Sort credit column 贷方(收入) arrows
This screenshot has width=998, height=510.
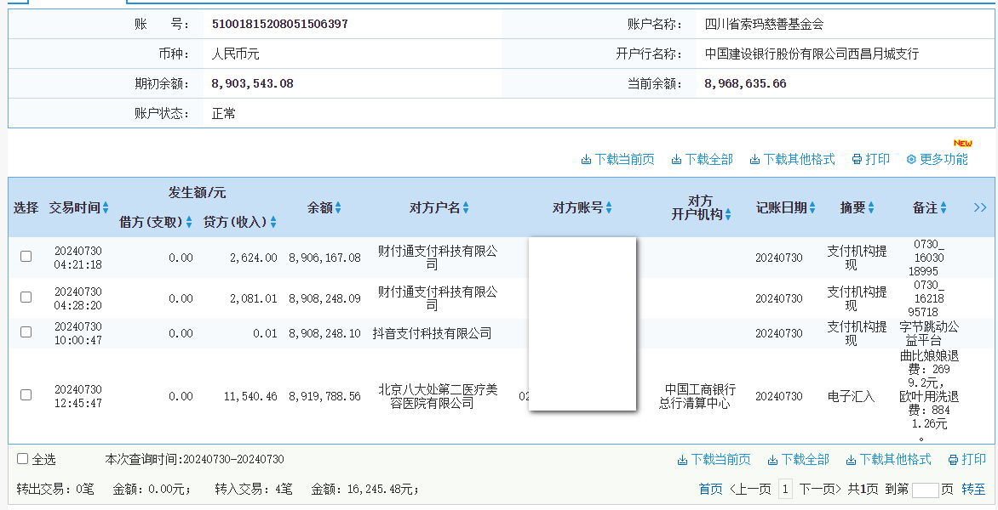pyautogui.click(x=273, y=223)
